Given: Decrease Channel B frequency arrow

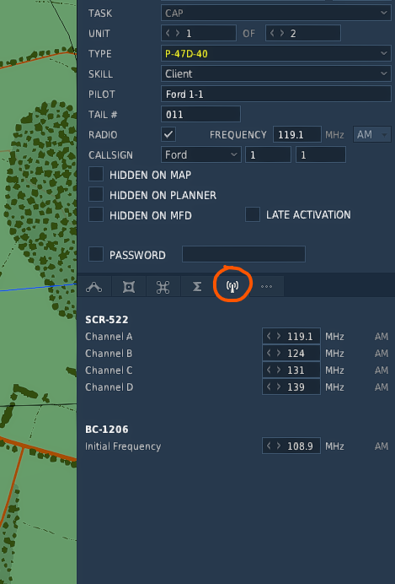Looking at the screenshot, I should click(x=269, y=353).
